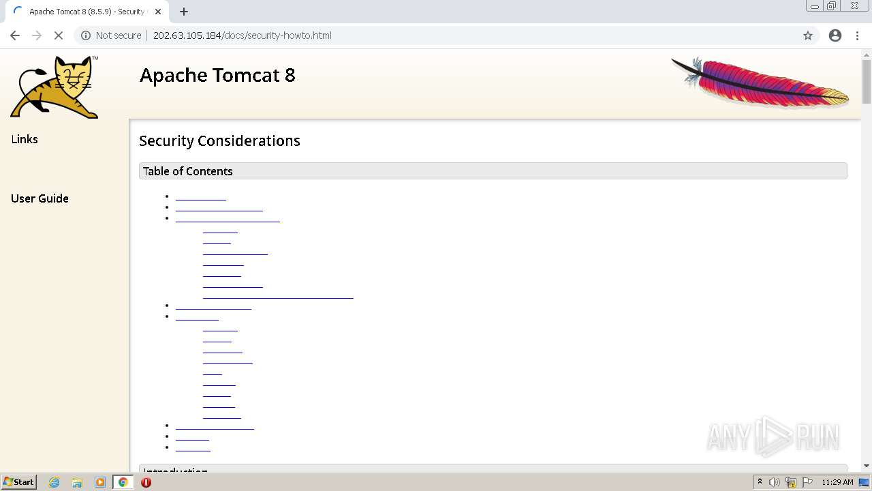Click the Table of Contents heading
This screenshot has height=491, width=872.
click(187, 171)
